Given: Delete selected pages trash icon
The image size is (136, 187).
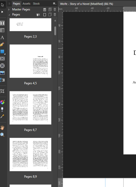Looking at the screenshot, I should click(x=55, y=14).
